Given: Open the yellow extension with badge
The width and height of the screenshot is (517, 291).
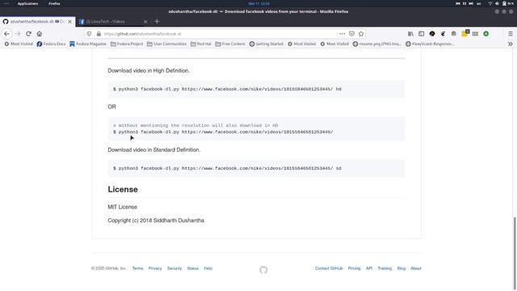Looking at the screenshot, I should [x=465, y=33].
